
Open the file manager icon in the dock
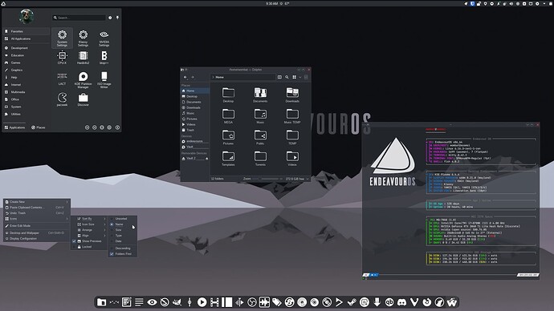tap(102, 302)
